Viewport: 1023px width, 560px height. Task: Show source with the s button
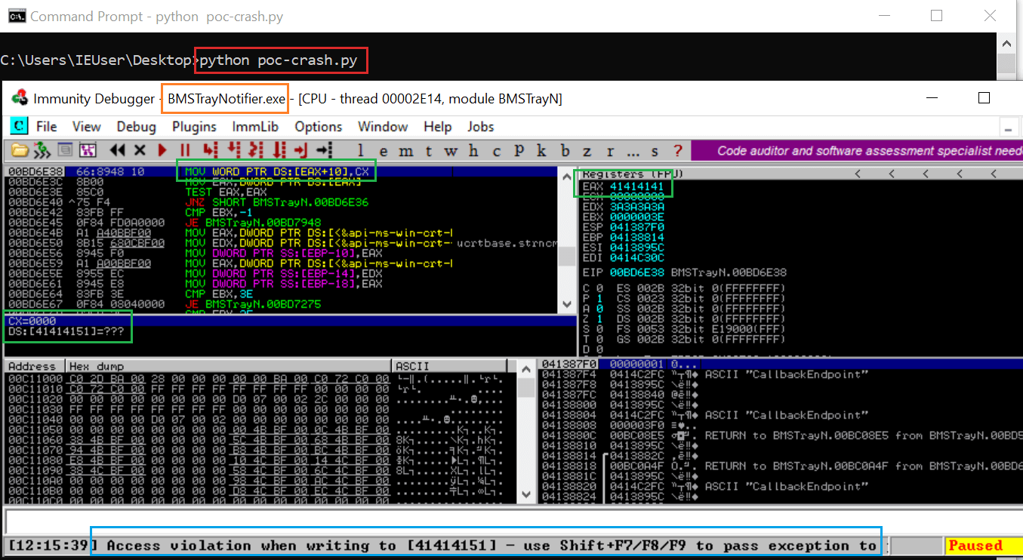655,151
